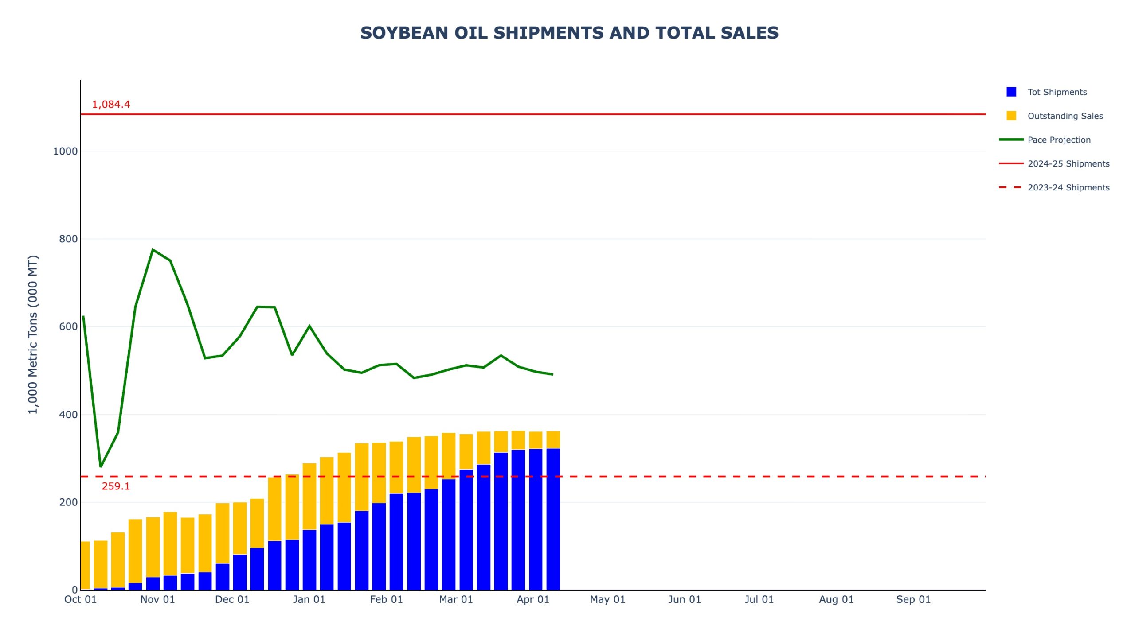
Task: Click the chart title text
Action: pyautogui.click(x=569, y=33)
